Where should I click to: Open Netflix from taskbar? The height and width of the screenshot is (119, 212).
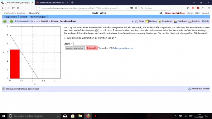point(95,116)
